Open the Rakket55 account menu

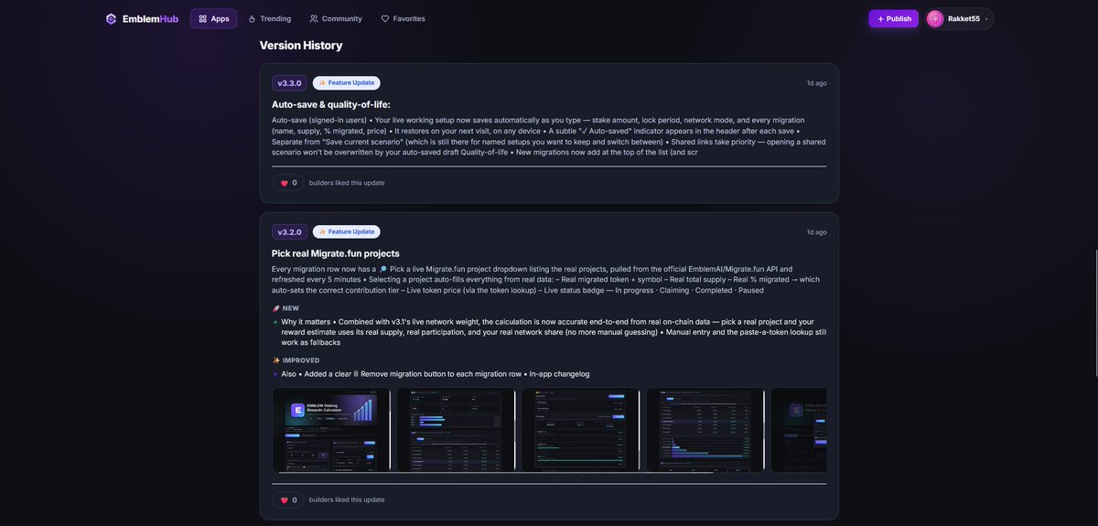(959, 18)
